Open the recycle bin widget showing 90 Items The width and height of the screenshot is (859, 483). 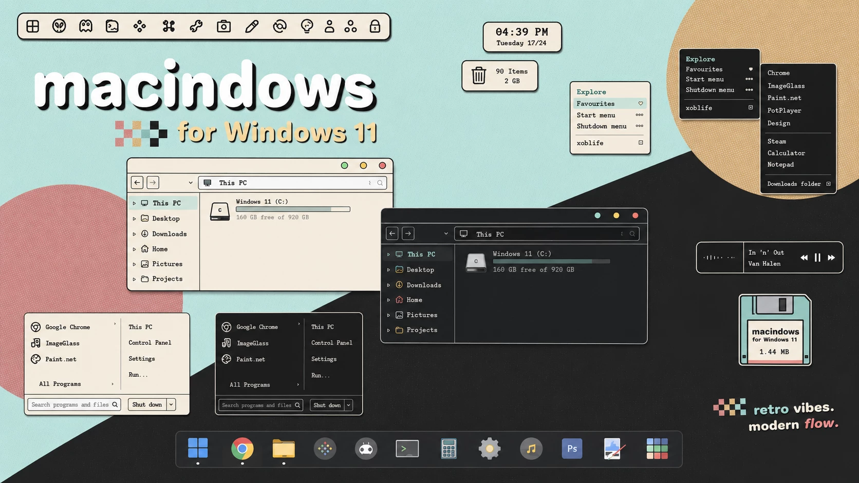coord(500,76)
